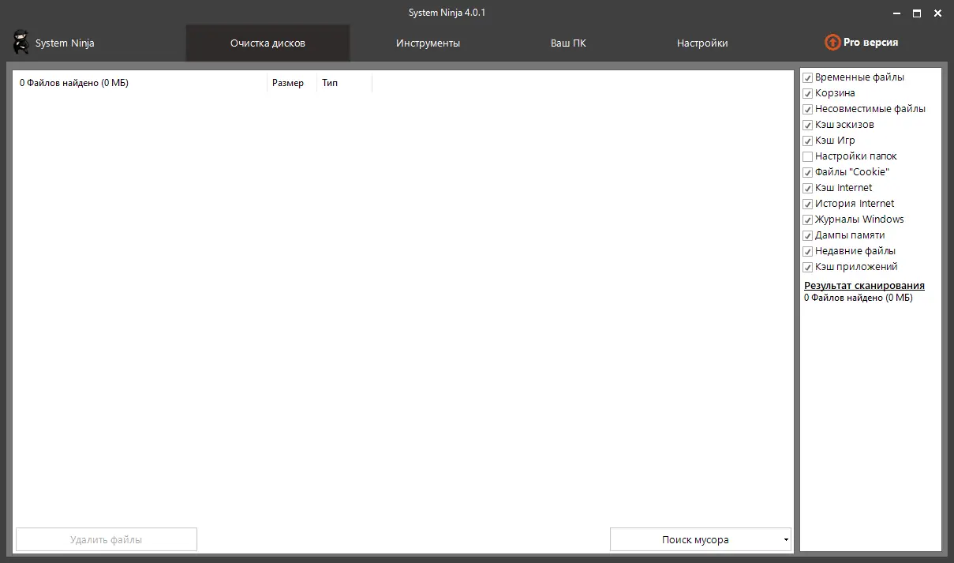The height and width of the screenshot is (563, 954).
Task: Disable История Internet checkbox
Action: [808, 204]
